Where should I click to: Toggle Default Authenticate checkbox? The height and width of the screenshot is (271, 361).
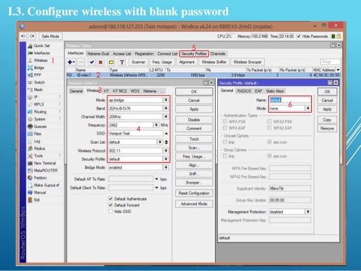[110, 199]
